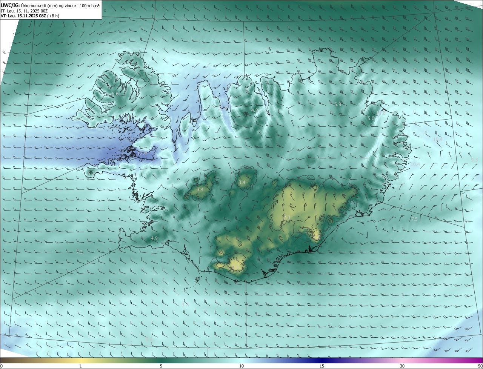Pick the dark navy blue color on the legend bar

(322, 360)
